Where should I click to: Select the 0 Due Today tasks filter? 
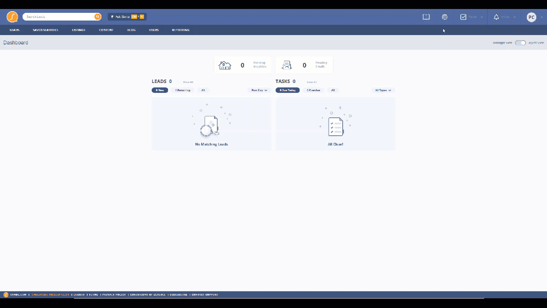[288, 90]
